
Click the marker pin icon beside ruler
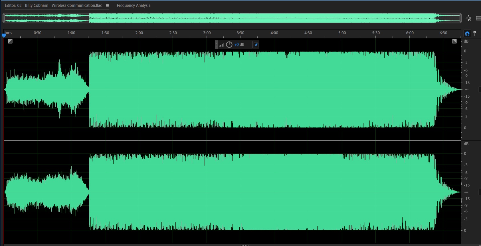click(x=475, y=33)
